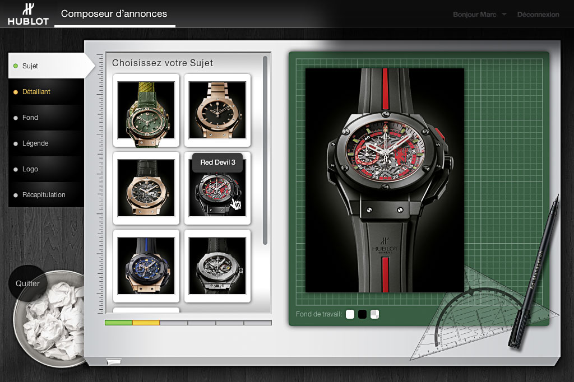Select the rose gold bracelet watch thumbnail

(217, 110)
